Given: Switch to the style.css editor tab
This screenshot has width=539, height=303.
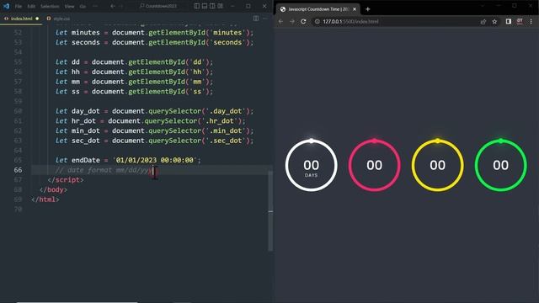Looking at the screenshot, I should point(59,19).
